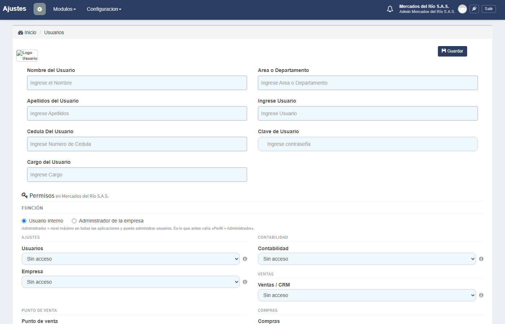Show info icon for Contabilidad permission
Viewport: 505px width, 324px height.
click(x=481, y=259)
